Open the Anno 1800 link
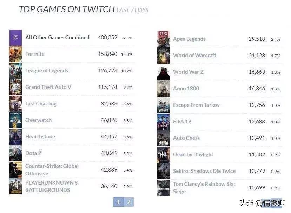The width and height of the screenshot is (291, 213). pyautogui.click(x=186, y=89)
